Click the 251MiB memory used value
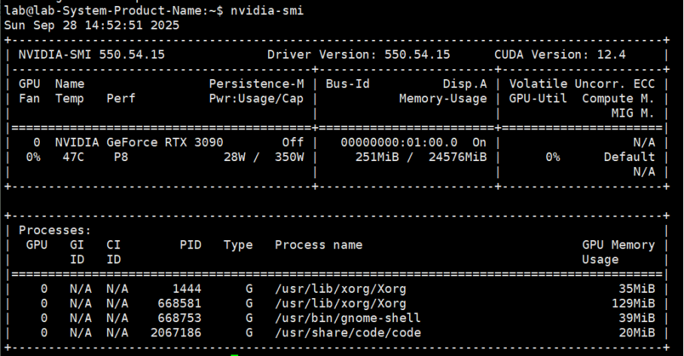 click(377, 157)
